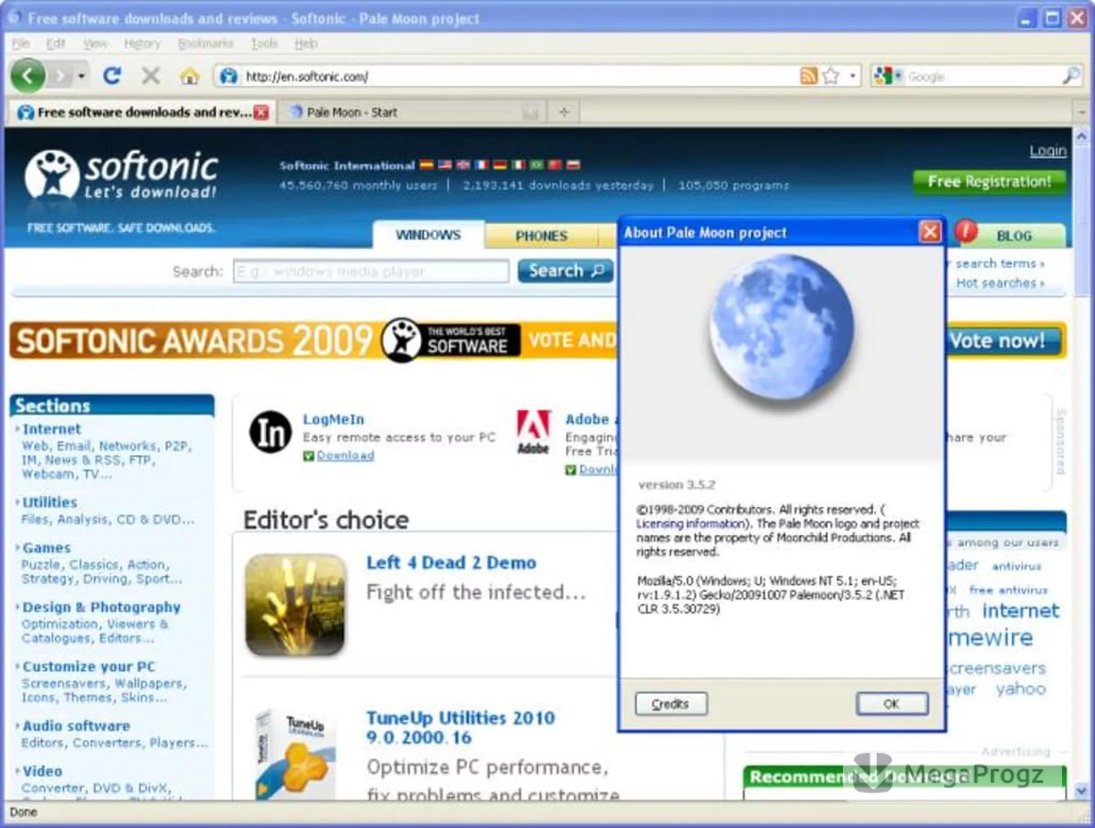
Task: Bookmark this page with the star icon
Action: 831,76
